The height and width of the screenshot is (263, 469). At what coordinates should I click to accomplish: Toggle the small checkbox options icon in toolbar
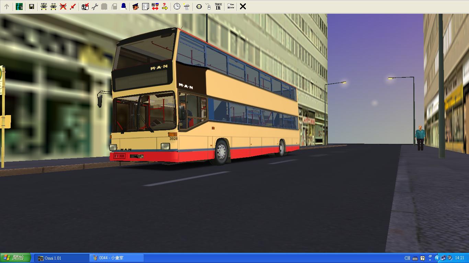230,7
